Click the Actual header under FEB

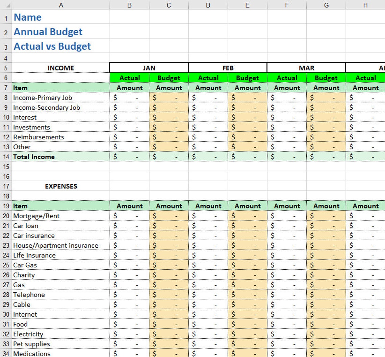pos(208,78)
